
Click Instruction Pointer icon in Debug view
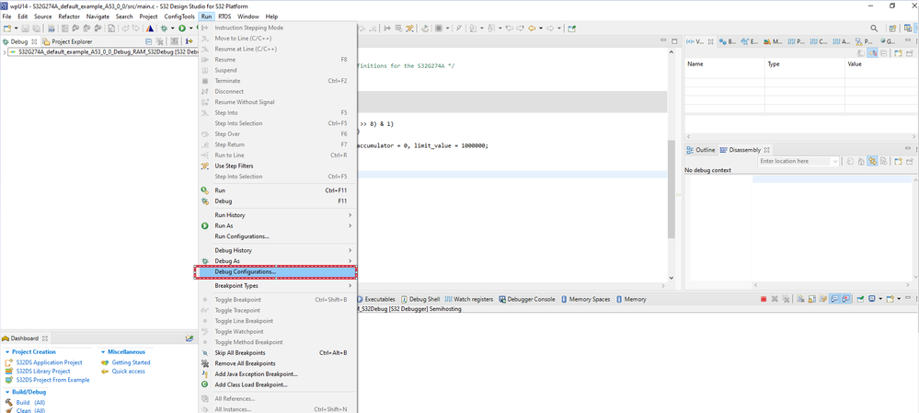190,41
